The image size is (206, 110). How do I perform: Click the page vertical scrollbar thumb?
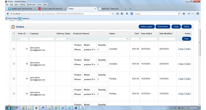coord(200,43)
